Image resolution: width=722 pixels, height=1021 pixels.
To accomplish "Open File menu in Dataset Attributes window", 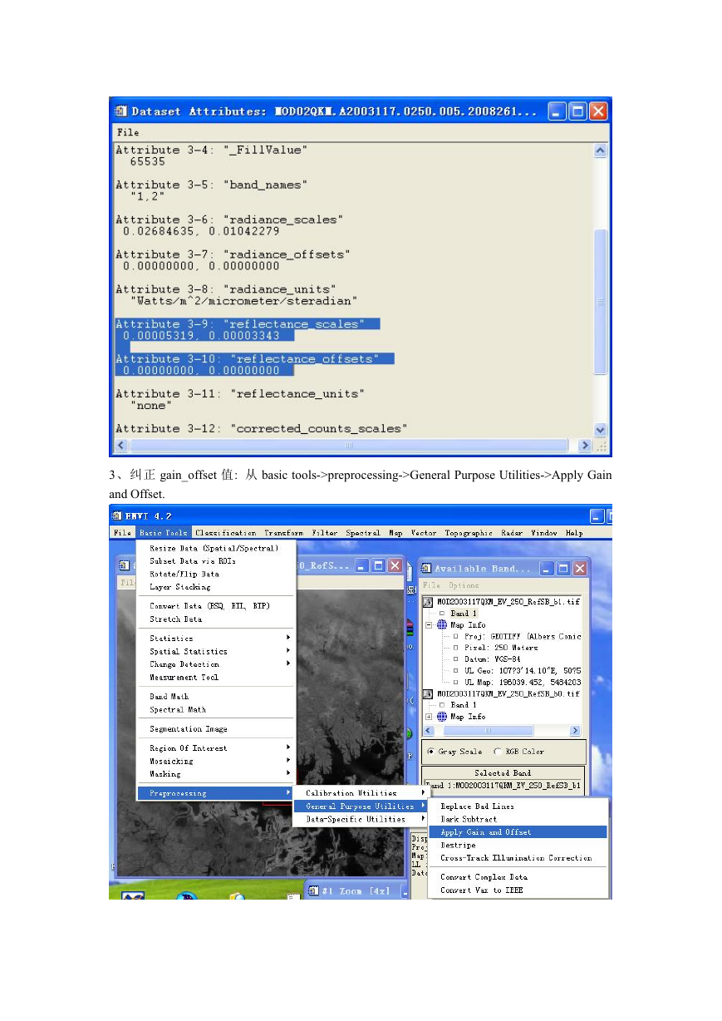I will click(128, 132).
